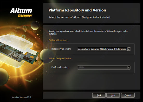This screenshot has width=143, height=102.
Task: Click the Select the version subtitle text
Action: [80, 17]
